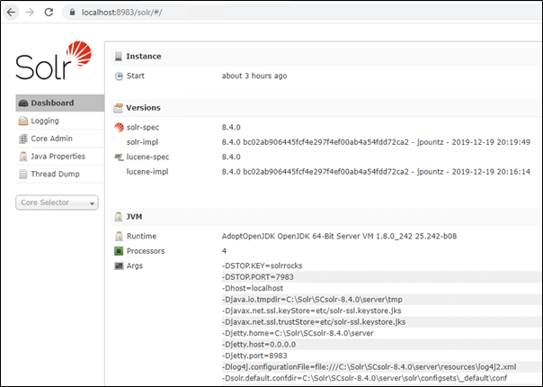The height and width of the screenshot is (387, 543).
Task: Click the Solr logo
Action: tap(54, 60)
